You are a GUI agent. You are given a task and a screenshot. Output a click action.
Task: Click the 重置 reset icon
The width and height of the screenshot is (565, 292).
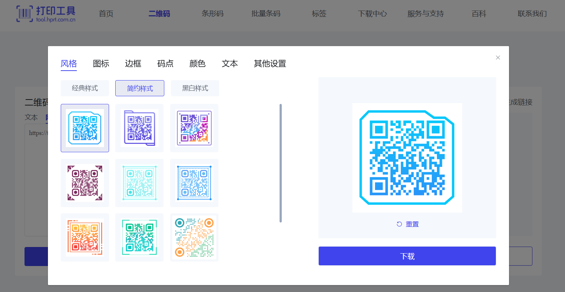tap(399, 224)
